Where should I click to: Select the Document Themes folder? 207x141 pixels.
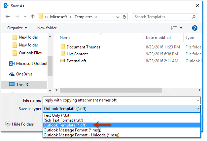coord(81,47)
